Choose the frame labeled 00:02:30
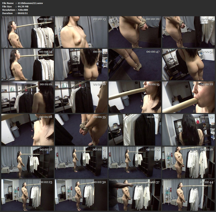216x212 pixels. pos(81,195)
